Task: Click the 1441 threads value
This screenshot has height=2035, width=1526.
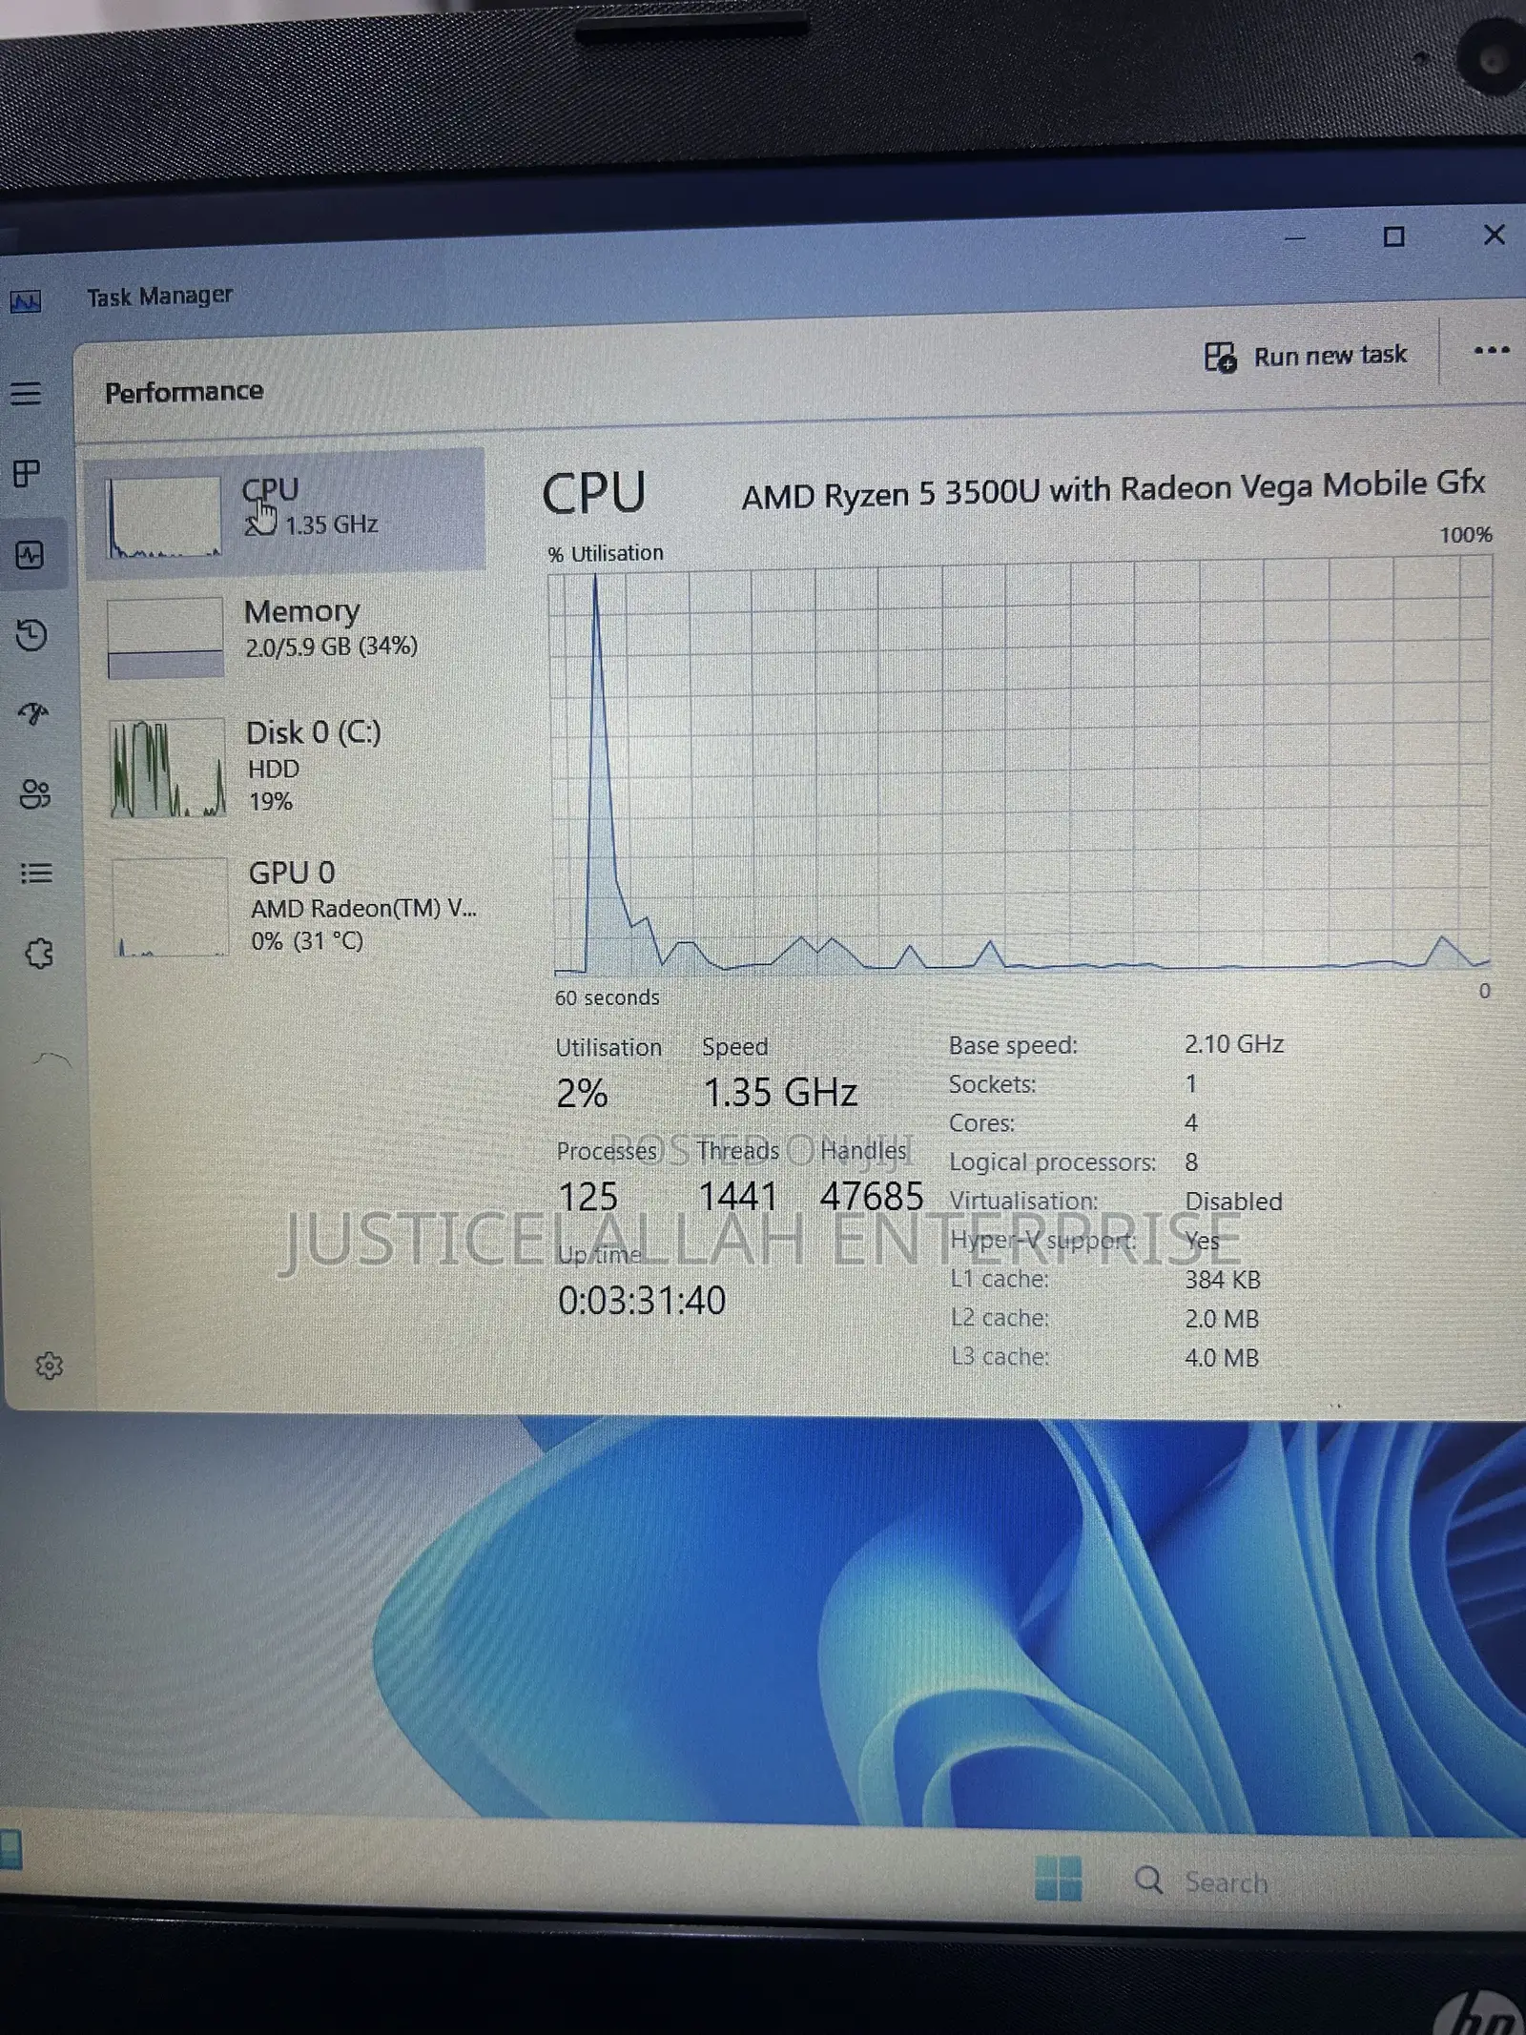Action: 738,1197
